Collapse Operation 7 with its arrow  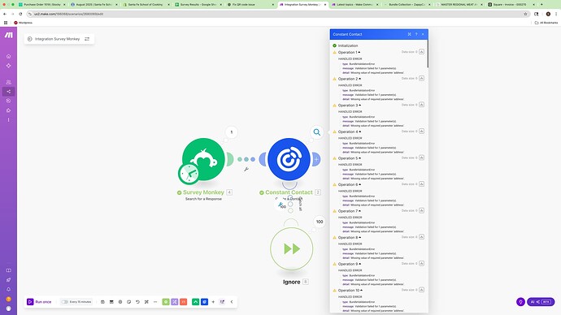[360, 211]
